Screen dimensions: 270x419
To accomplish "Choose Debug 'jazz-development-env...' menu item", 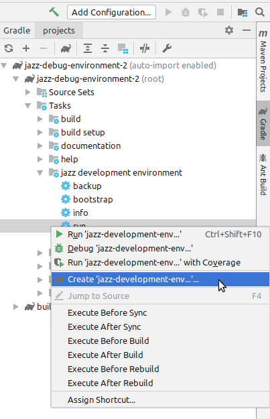I will pos(160,249).
